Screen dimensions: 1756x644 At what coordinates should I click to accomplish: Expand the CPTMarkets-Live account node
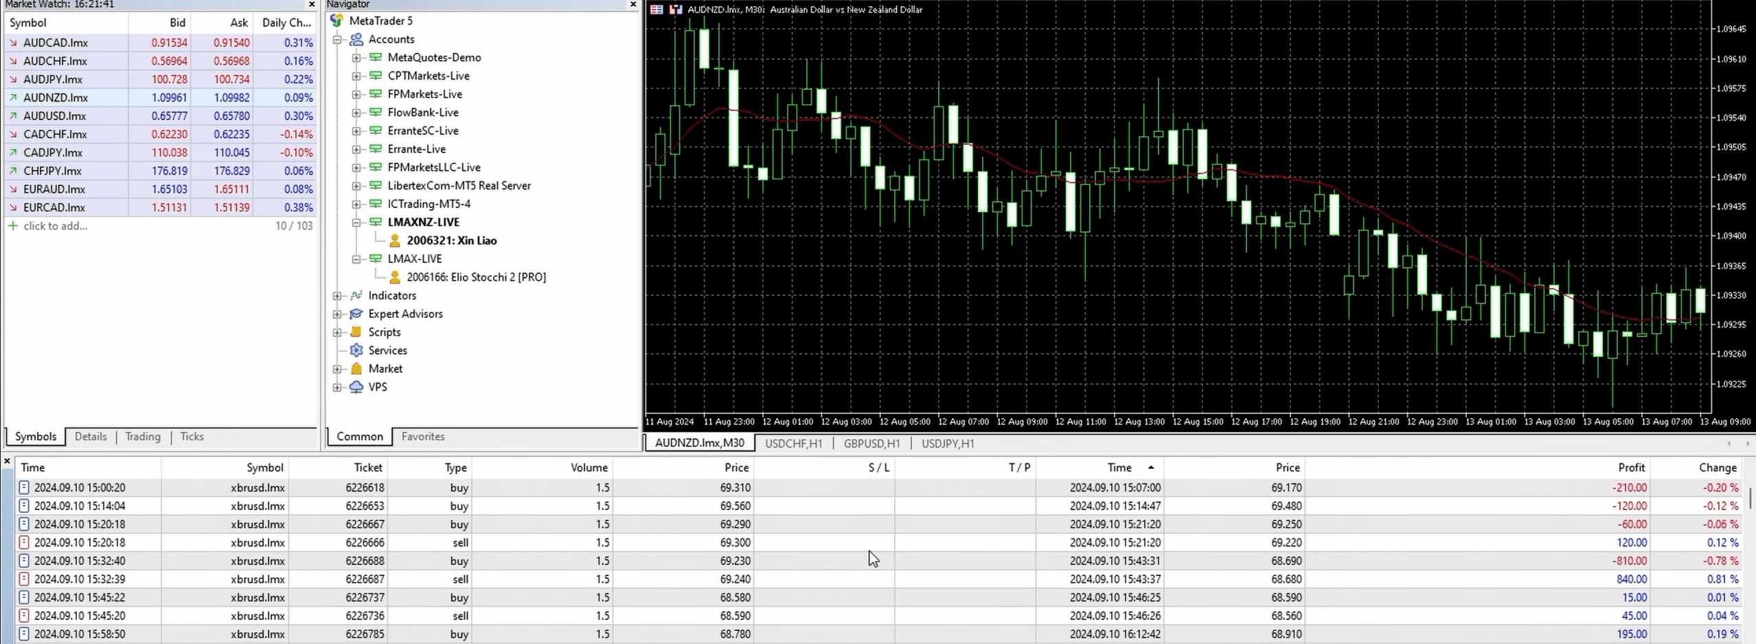pyautogui.click(x=356, y=76)
